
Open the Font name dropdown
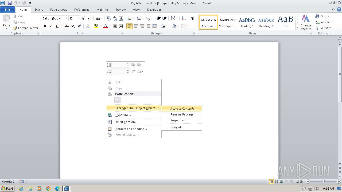coord(67,18)
